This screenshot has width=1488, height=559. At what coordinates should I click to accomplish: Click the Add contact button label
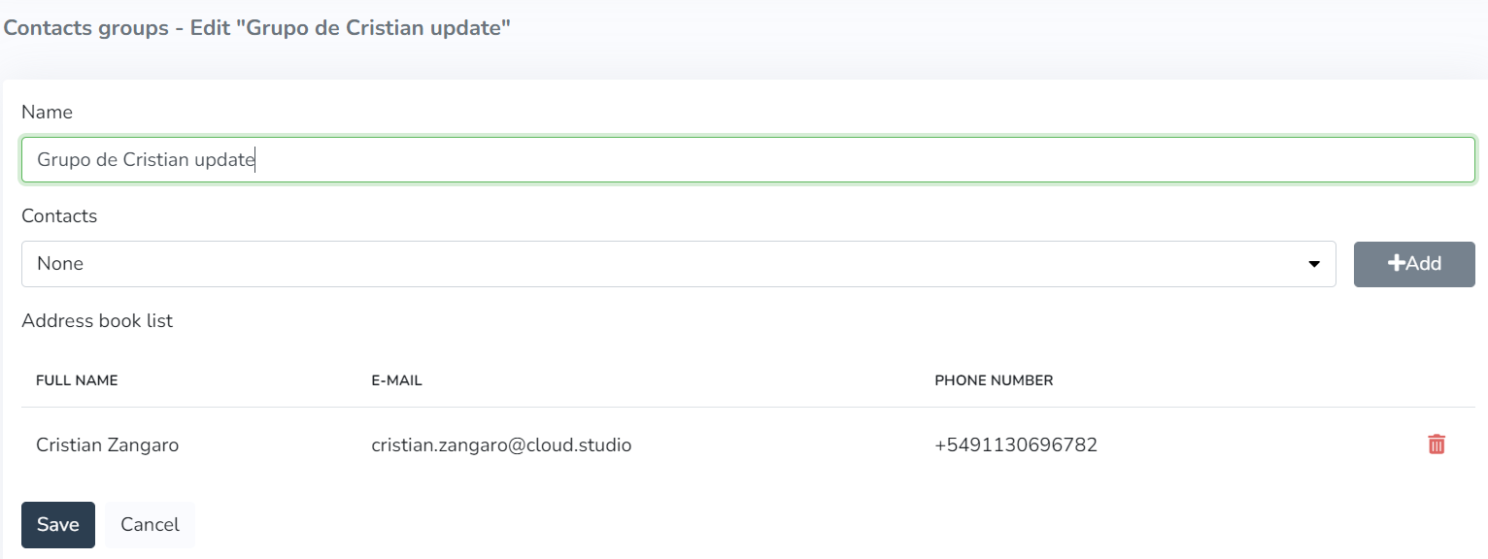coord(1424,263)
